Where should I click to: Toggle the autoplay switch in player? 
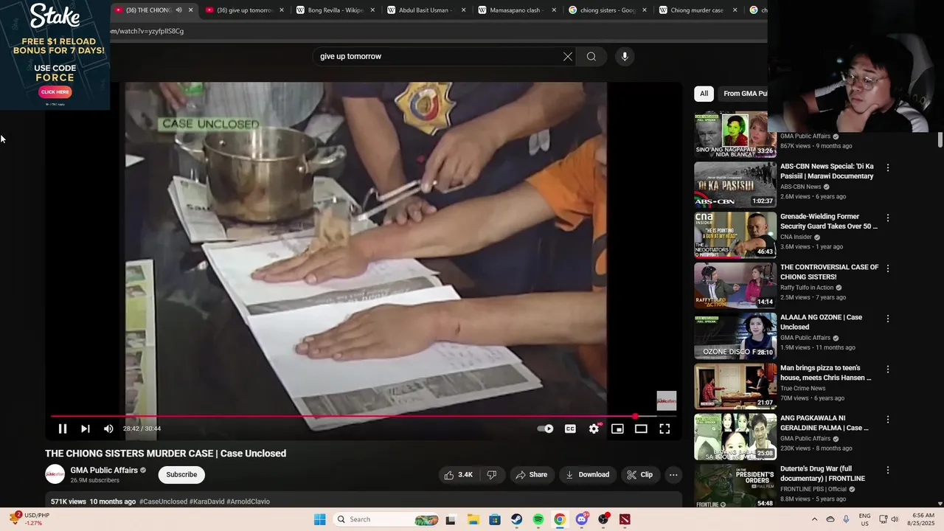(x=546, y=428)
